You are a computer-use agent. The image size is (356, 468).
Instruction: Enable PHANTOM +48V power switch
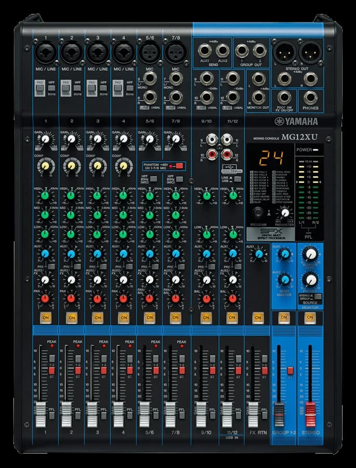coord(179,166)
